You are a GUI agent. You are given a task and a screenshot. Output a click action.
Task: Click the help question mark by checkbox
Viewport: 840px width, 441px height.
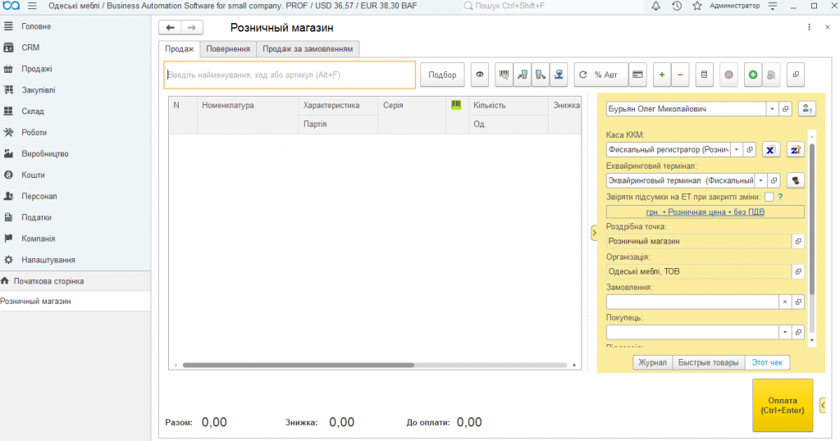[x=781, y=197]
